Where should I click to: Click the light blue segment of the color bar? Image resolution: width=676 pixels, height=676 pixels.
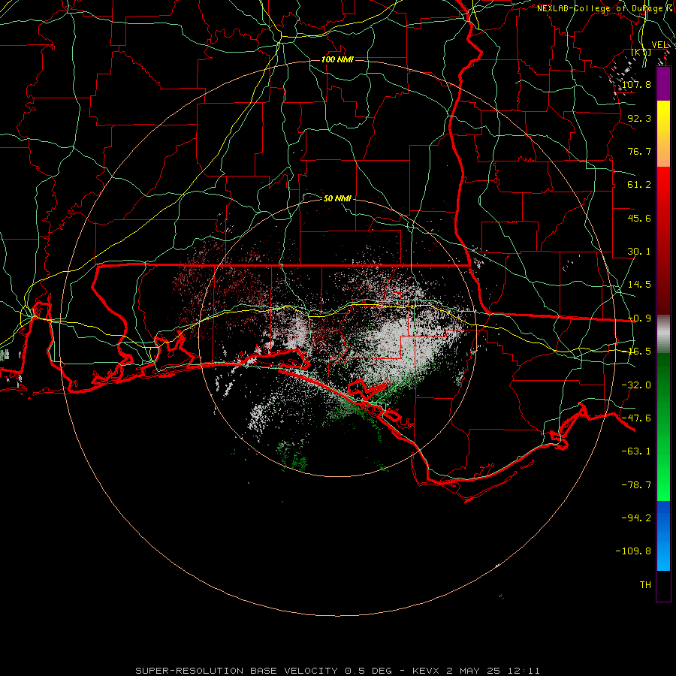[663, 536]
